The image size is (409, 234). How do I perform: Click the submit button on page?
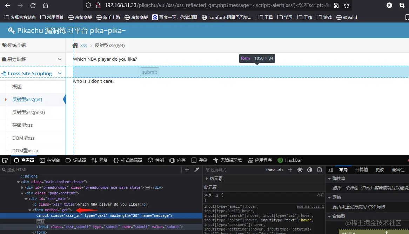coord(149,72)
